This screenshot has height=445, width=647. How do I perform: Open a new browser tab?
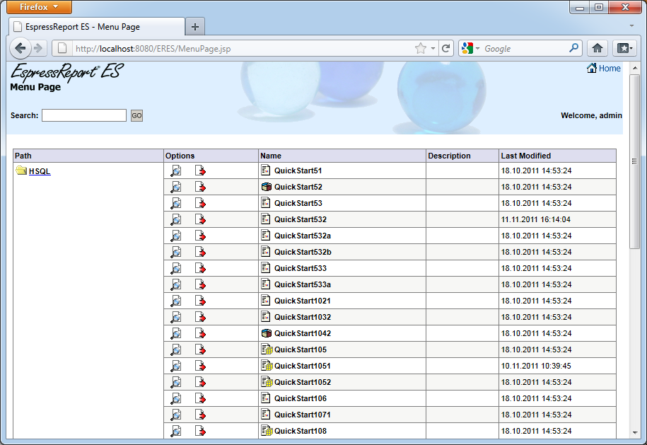195,27
